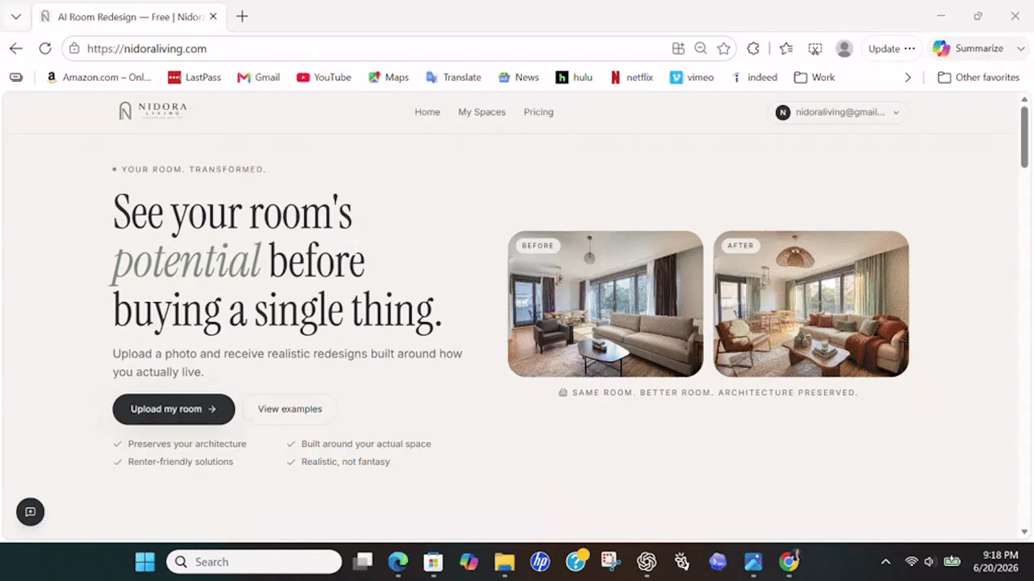Viewport: 1034px width, 581px height.
Task: Open the YouTube bookmark
Action: [324, 77]
